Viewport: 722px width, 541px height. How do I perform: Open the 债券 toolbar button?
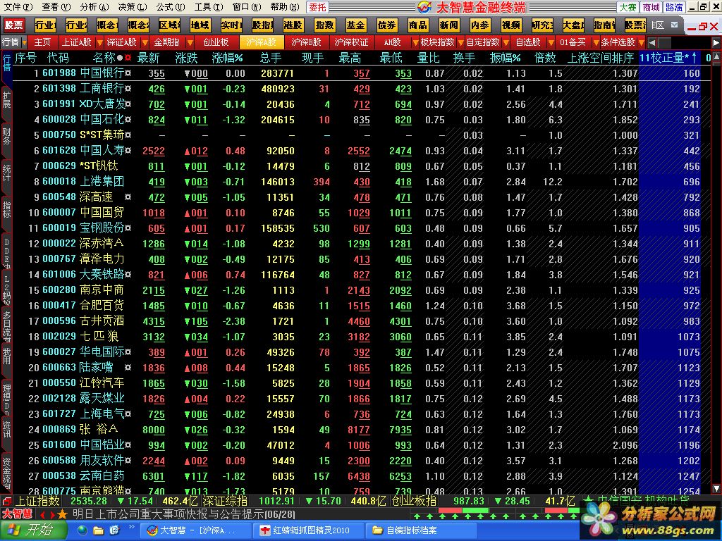click(x=386, y=25)
